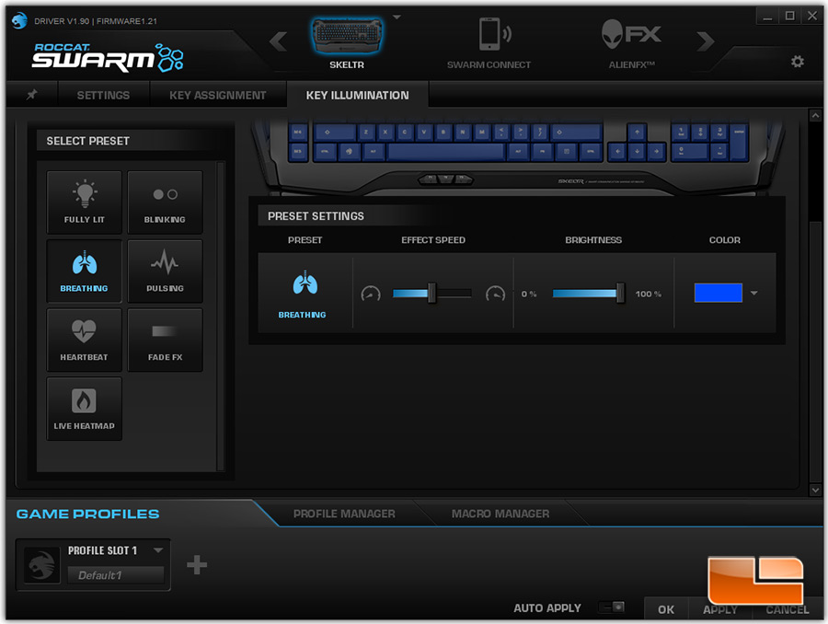Select the Fully Lit preset
Screen dimensions: 828x624
point(84,202)
